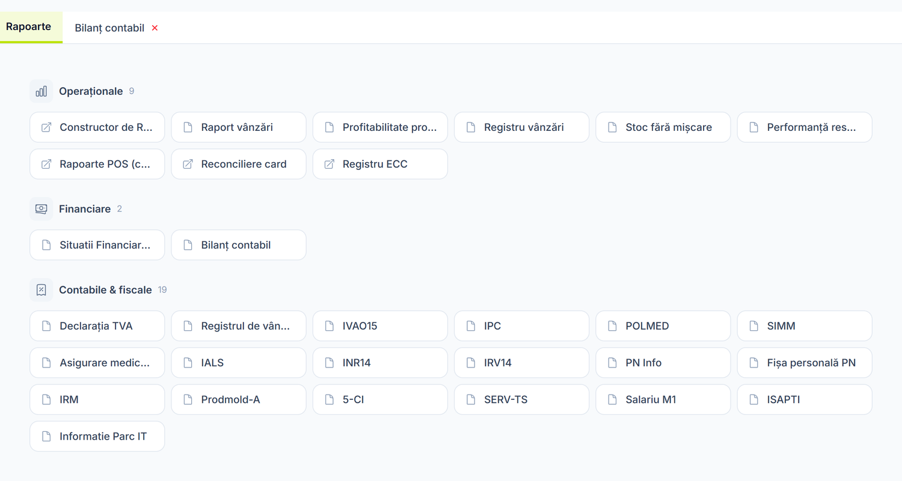Open the Registru vânzări report
This screenshot has height=481, width=902.
(521, 127)
